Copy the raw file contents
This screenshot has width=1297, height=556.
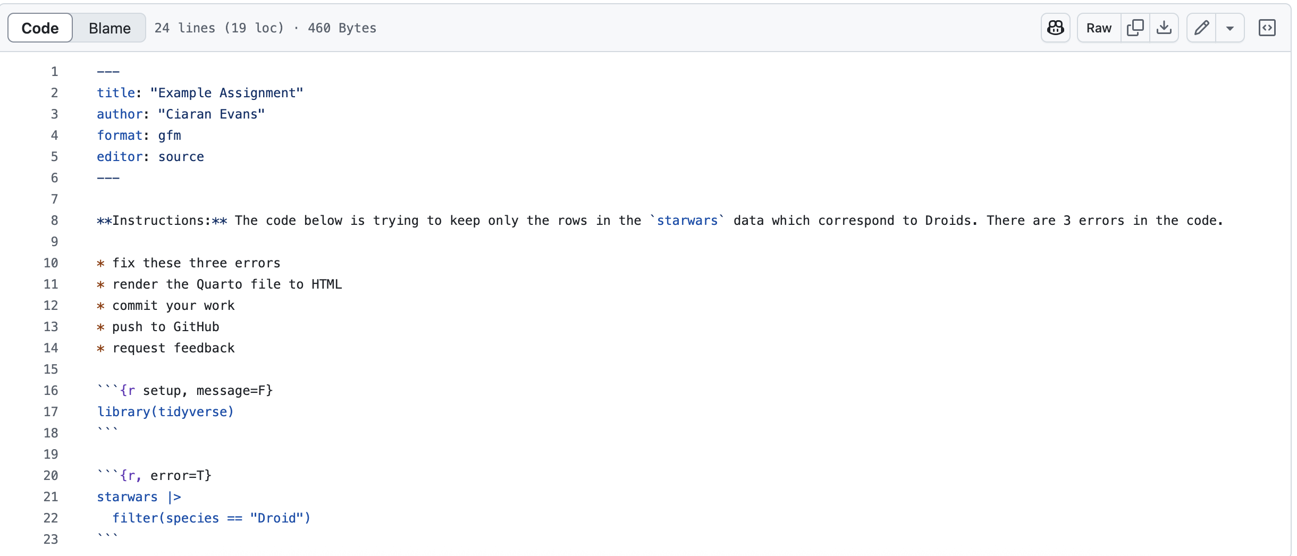point(1135,28)
